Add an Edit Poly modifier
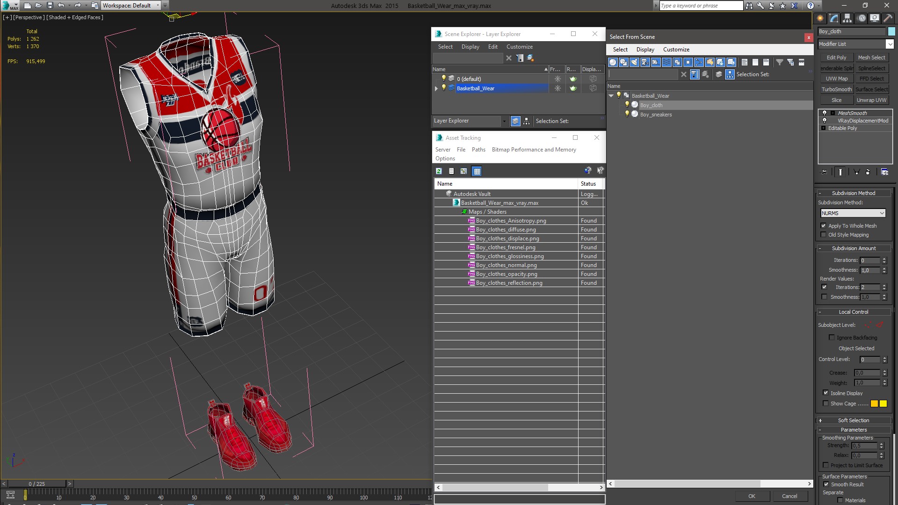Screen dimensions: 898x505 [x=836, y=58]
